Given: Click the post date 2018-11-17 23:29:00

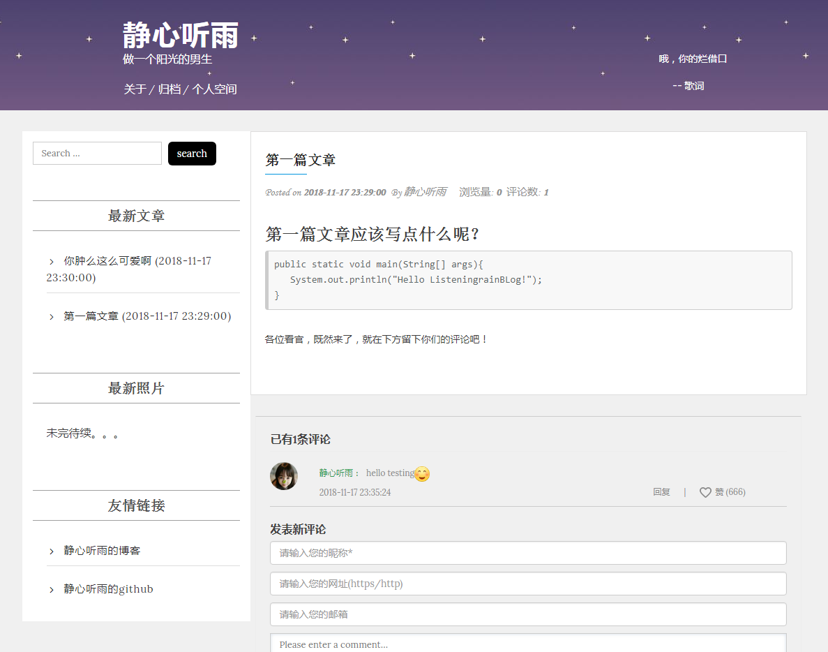Looking at the screenshot, I should (x=345, y=193).
